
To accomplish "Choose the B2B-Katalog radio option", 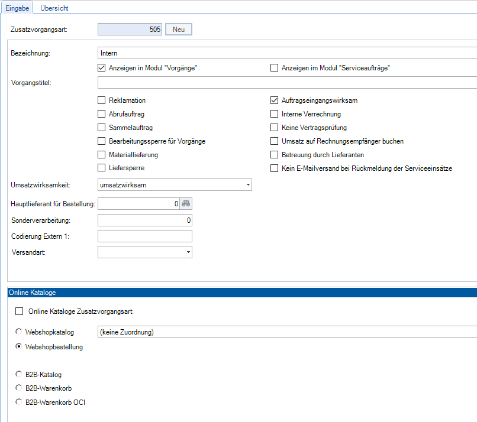I will click(20, 375).
